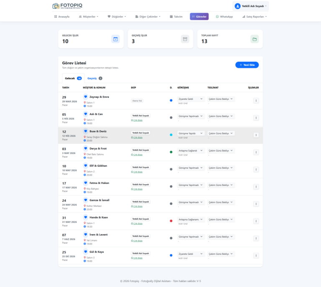The width and height of the screenshot is (321, 287).
Task: Click the archive icon on Geçmiş İşler card
Action: point(185,39)
